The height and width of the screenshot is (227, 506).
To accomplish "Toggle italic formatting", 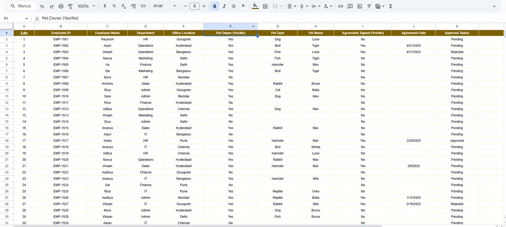I will click(224, 6).
